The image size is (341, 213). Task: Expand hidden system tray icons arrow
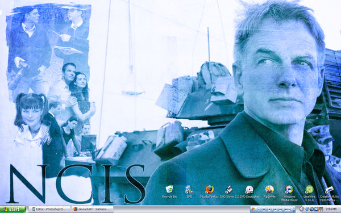[301, 209]
